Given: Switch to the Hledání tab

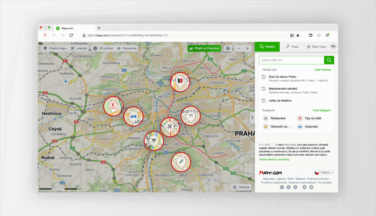Looking at the screenshot, I should click(x=267, y=47).
